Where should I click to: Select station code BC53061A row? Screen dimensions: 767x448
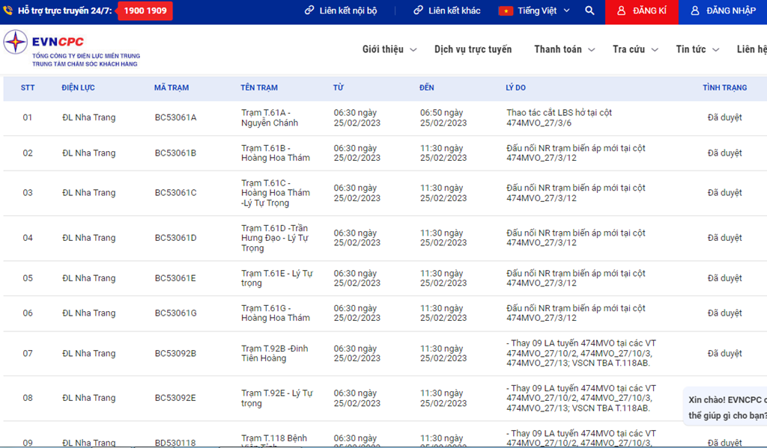point(175,117)
